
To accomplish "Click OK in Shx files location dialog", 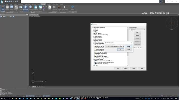I will (x=121, y=50).
